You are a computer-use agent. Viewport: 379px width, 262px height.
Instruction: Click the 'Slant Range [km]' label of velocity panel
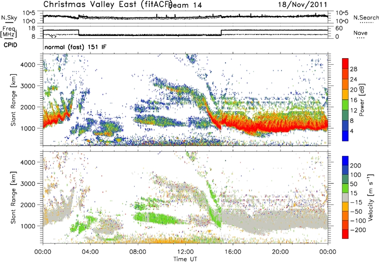(x=13, y=198)
